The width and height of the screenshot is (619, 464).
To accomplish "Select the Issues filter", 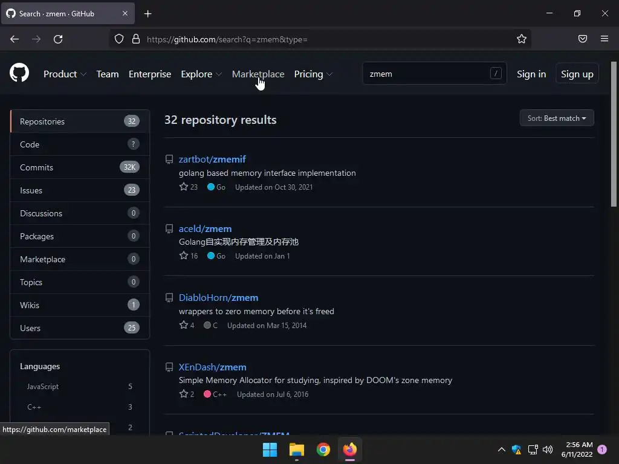I will (80, 190).
